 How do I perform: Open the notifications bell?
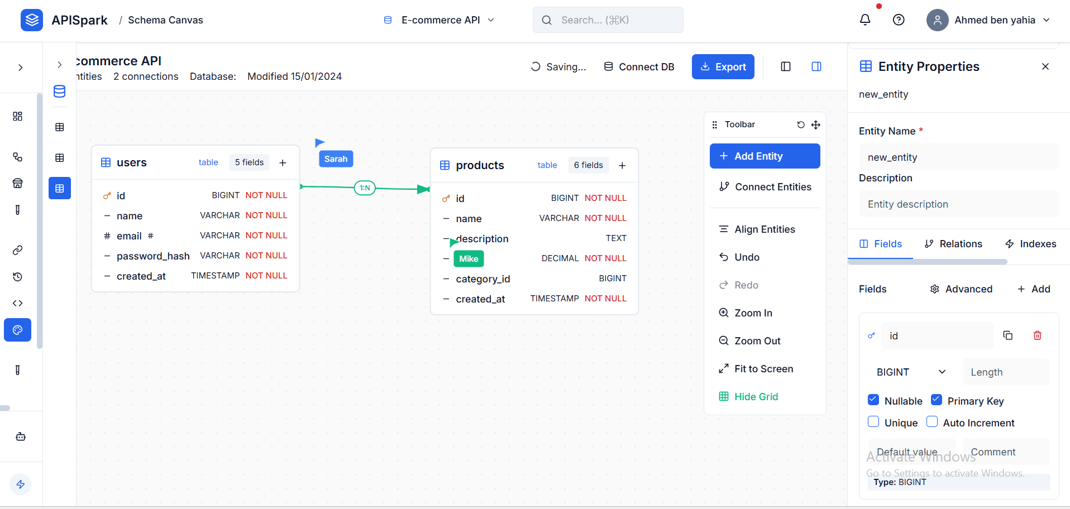865,20
